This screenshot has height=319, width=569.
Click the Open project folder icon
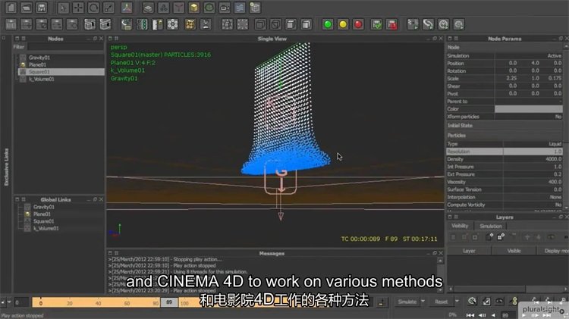point(26,8)
